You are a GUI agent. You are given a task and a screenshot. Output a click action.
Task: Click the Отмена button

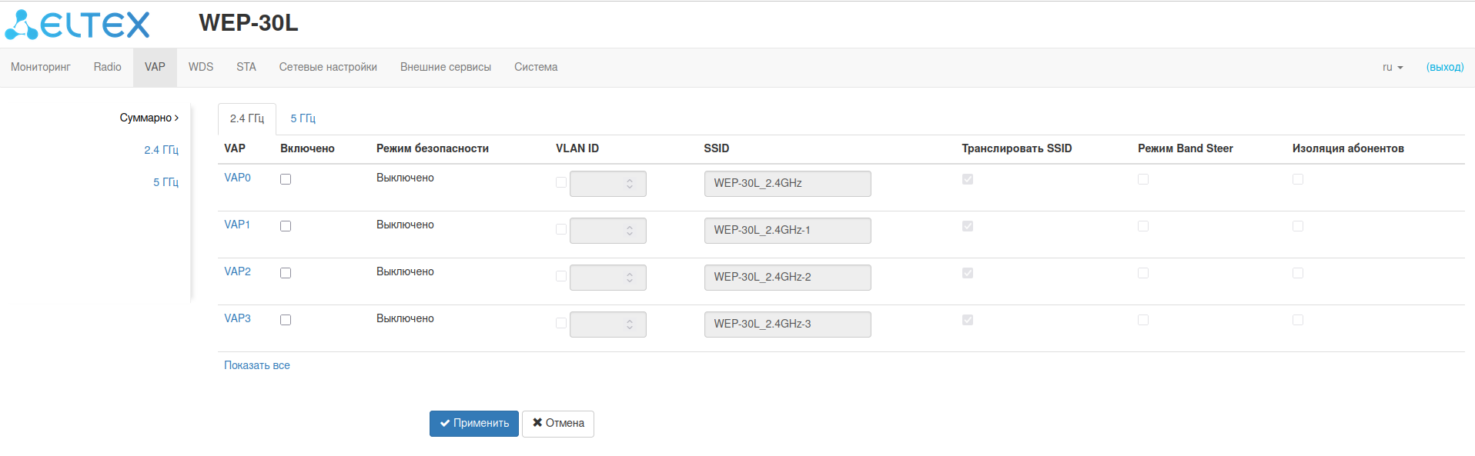pos(558,424)
